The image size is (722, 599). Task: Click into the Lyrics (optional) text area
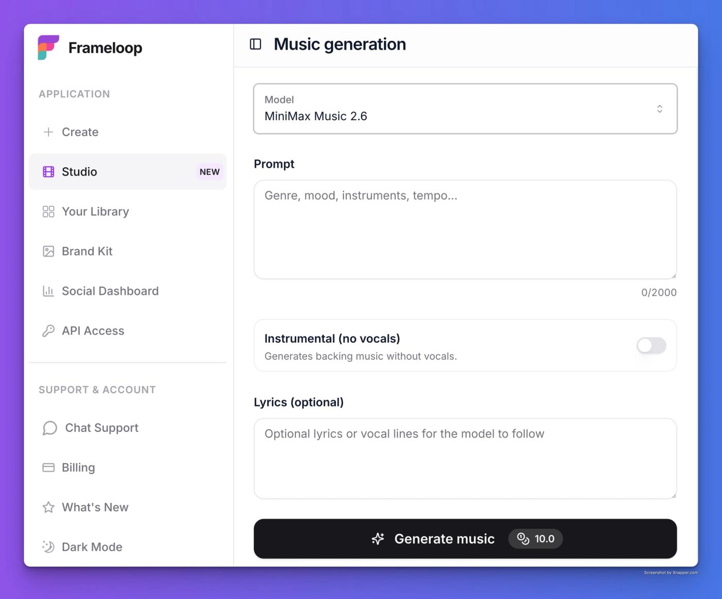pyautogui.click(x=465, y=459)
